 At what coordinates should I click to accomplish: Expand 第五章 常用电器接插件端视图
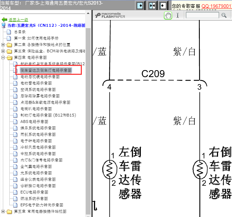click(3, 211)
